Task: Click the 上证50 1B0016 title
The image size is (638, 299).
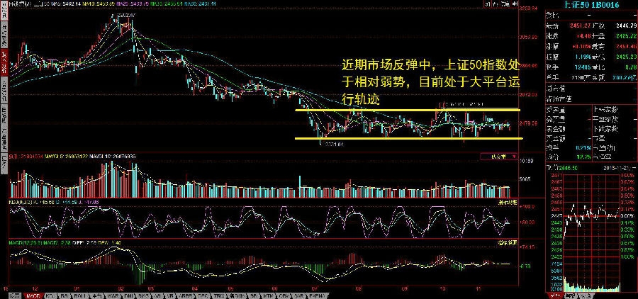Action: [591, 5]
